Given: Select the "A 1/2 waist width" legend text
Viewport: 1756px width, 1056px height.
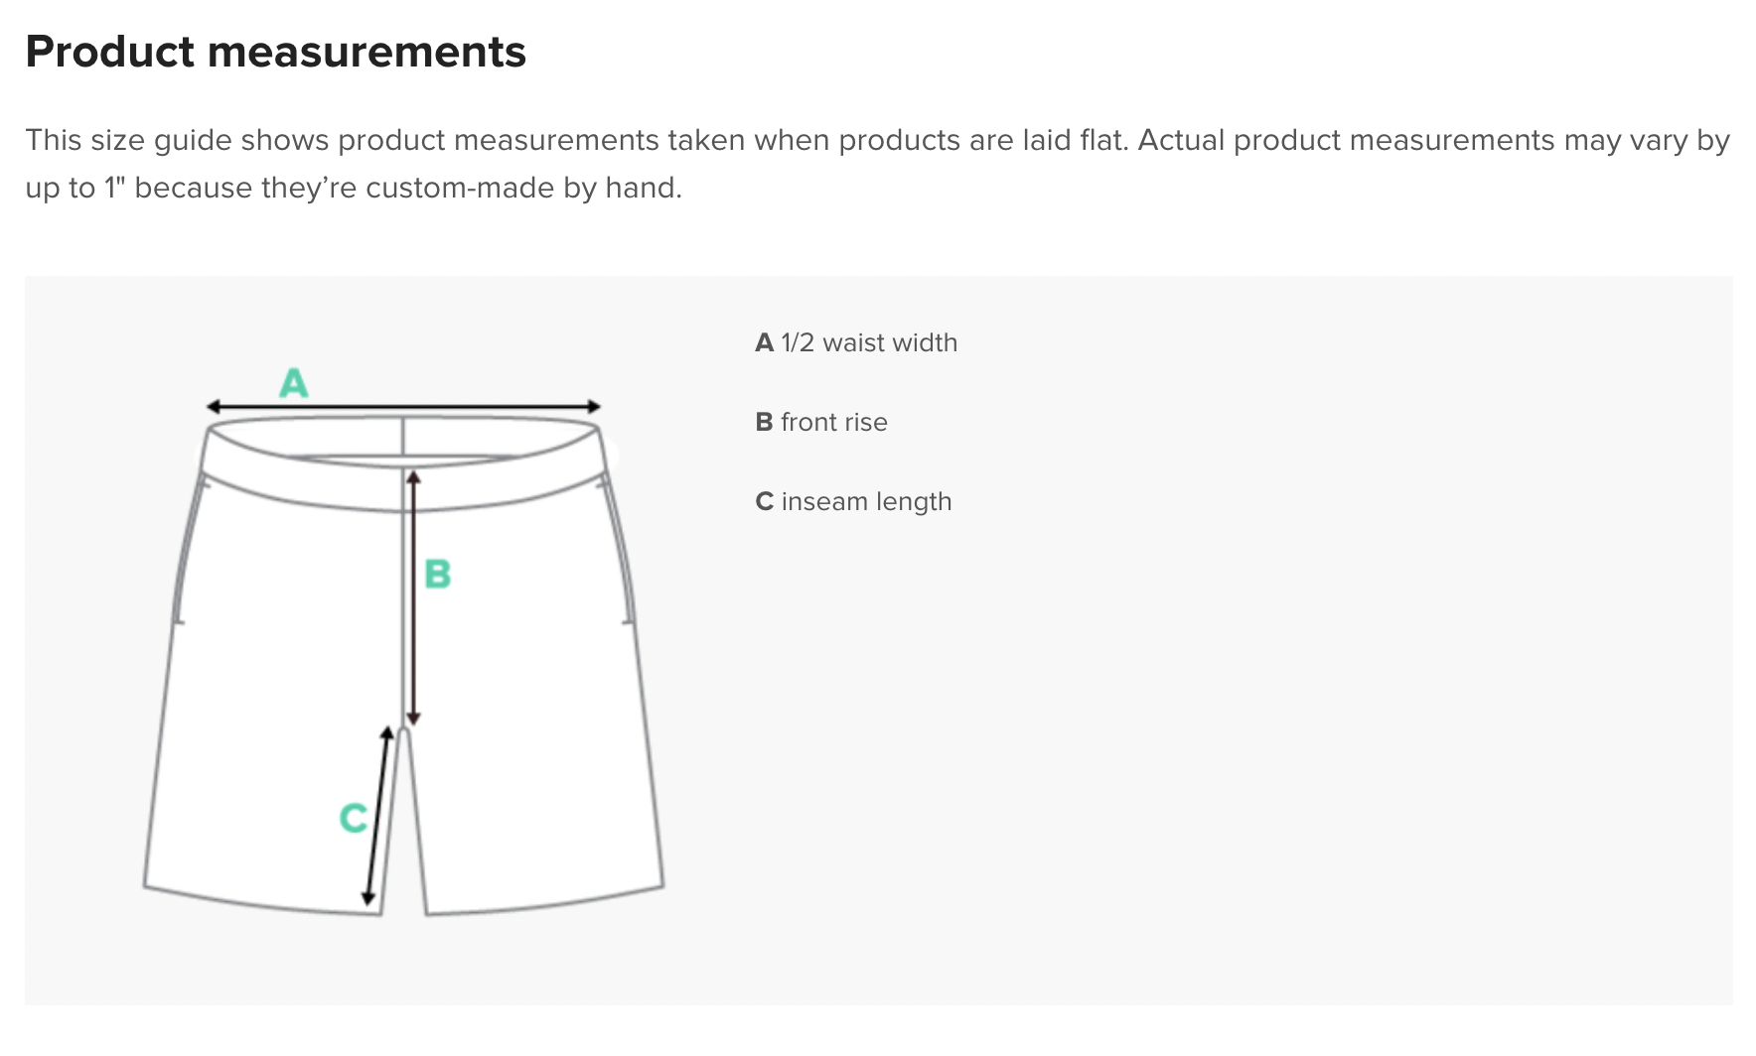Looking at the screenshot, I should 856,342.
